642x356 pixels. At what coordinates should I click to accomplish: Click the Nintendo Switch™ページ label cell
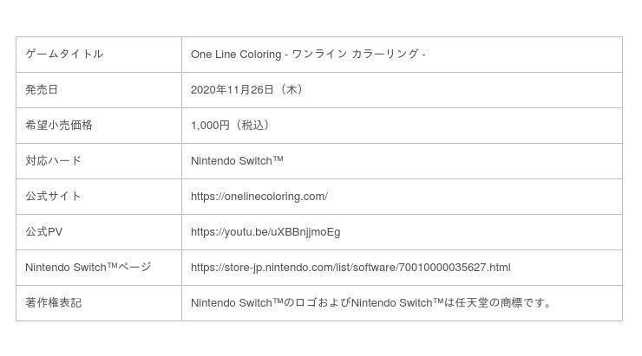click(88, 268)
